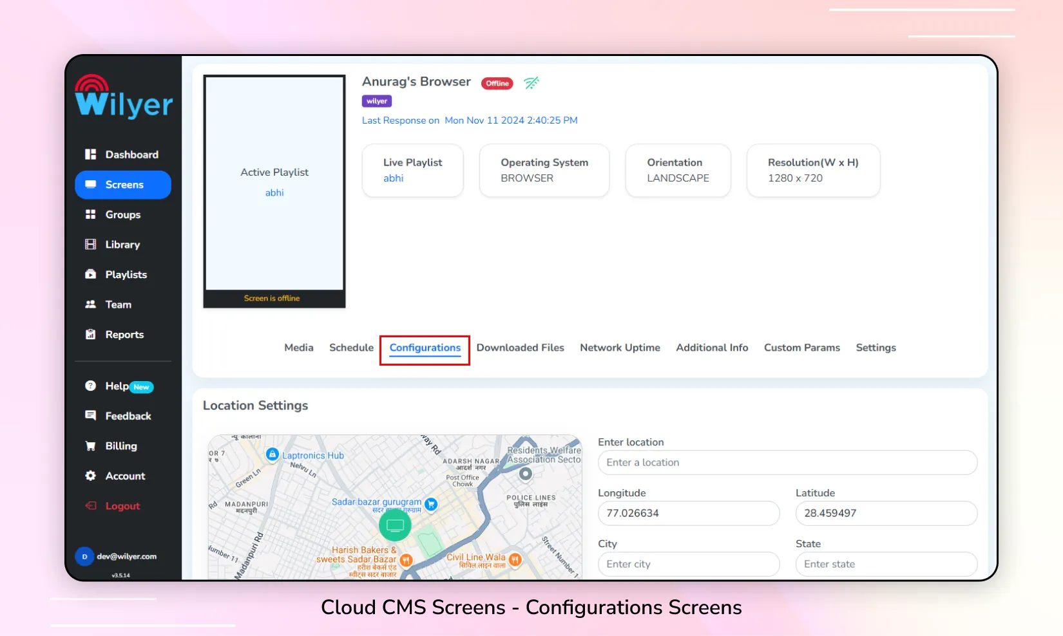
Task: Click the dev@wilyer.com user email
Action: click(x=127, y=557)
